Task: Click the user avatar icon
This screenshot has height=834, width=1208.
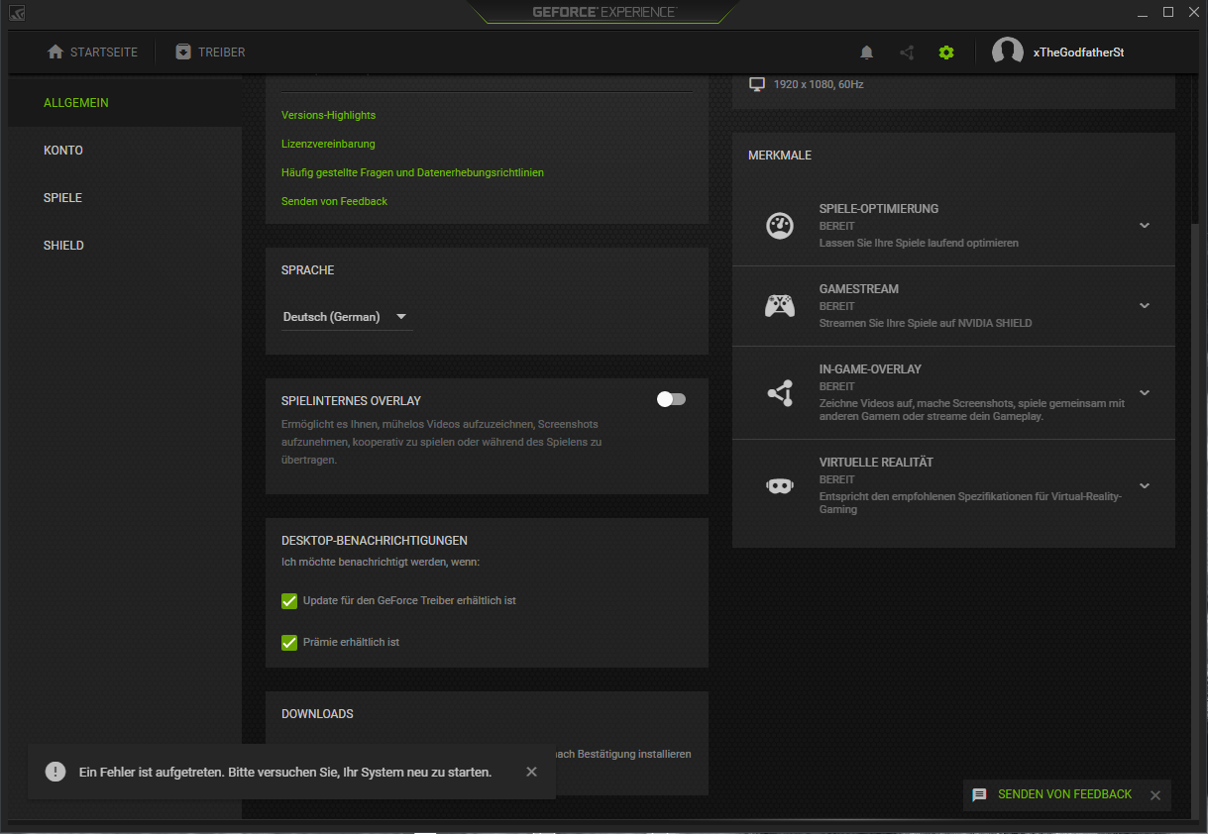Action: click(1007, 52)
